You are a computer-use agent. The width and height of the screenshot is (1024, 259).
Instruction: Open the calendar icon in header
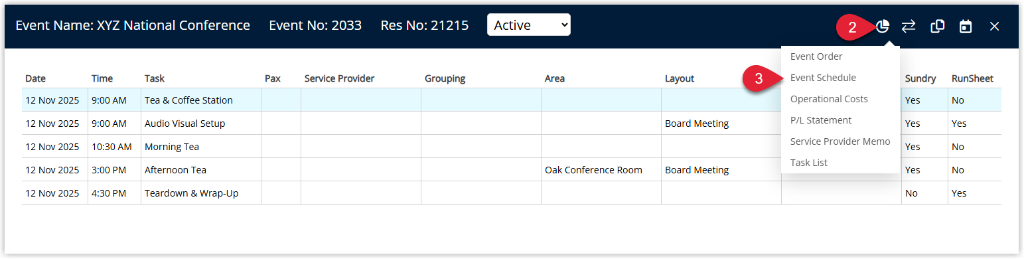[x=966, y=26]
